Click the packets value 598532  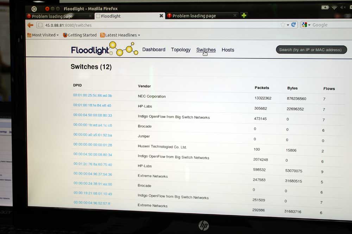tap(259, 170)
